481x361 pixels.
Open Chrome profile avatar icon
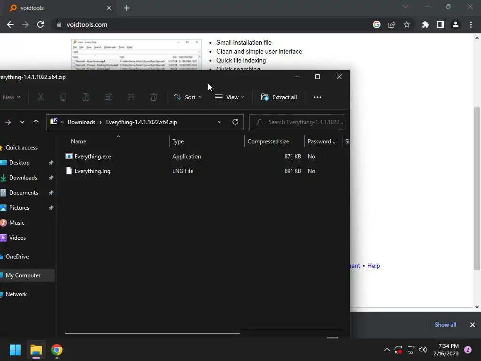[x=456, y=24]
